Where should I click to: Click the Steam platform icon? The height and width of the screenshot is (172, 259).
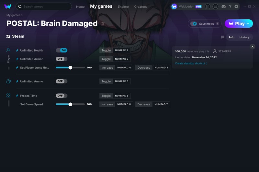tap(8, 36)
